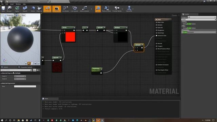Toggle the Hide Unrelated toolbar button
The height and width of the screenshot is (122, 217).
point(84,9)
